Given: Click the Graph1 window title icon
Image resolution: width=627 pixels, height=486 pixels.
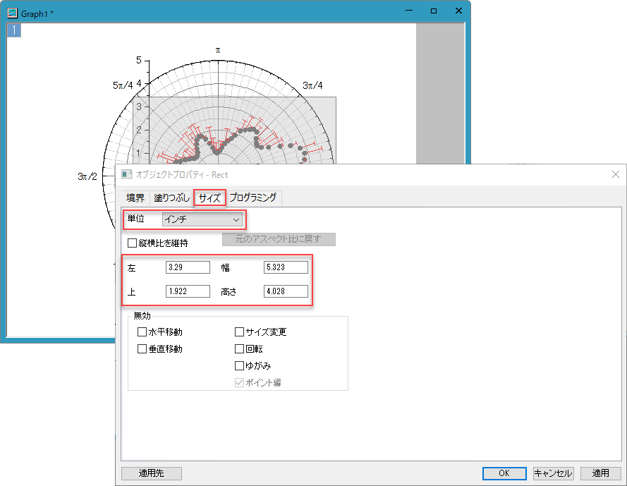Looking at the screenshot, I should [13, 13].
